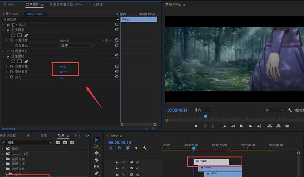
Task: Click the pen mask tool under 不透明度
Action: click(26, 35)
